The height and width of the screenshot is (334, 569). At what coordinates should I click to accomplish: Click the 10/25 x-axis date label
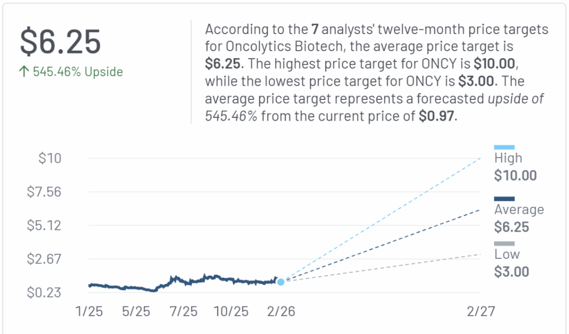click(x=231, y=311)
